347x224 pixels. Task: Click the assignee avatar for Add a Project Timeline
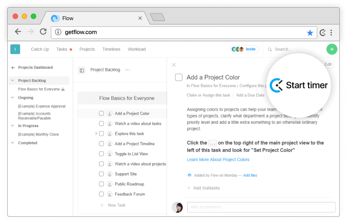(109, 144)
